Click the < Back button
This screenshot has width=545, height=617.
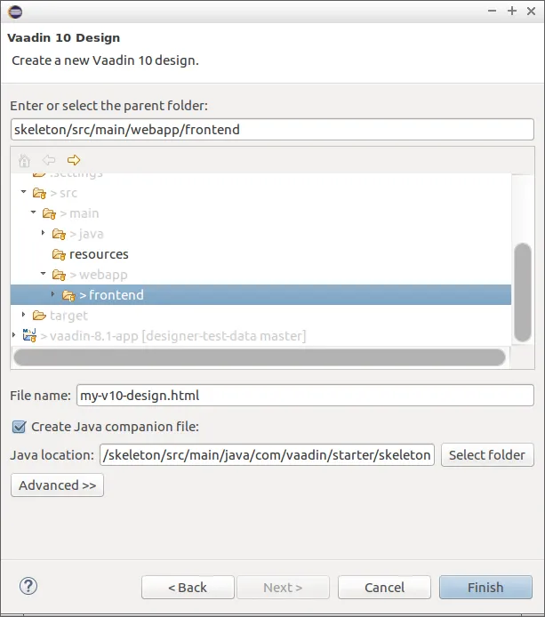(188, 588)
